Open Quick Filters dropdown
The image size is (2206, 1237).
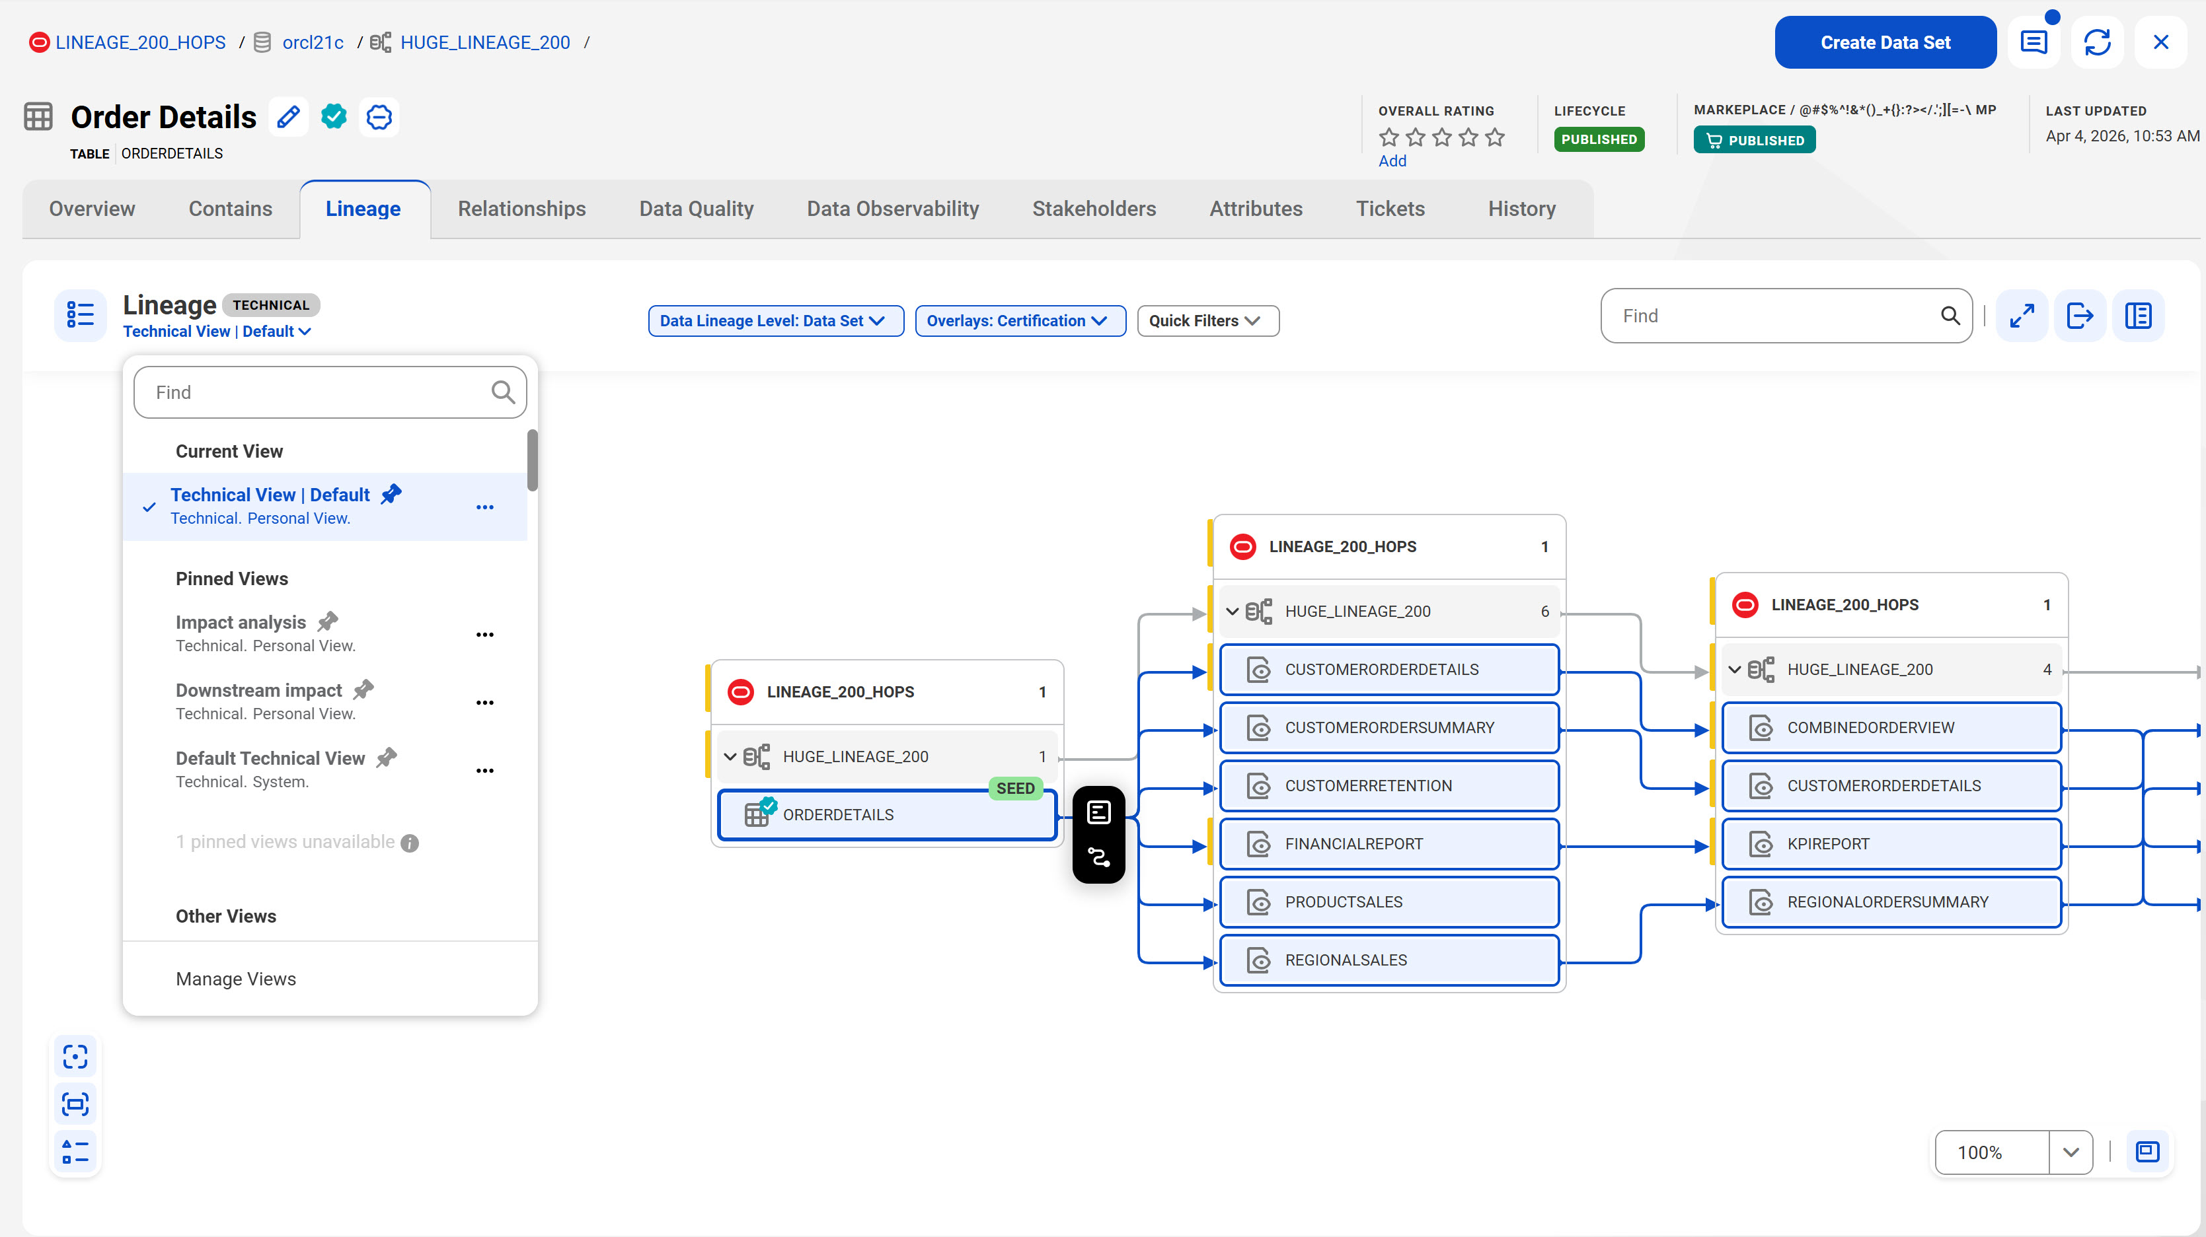[x=1207, y=321]
